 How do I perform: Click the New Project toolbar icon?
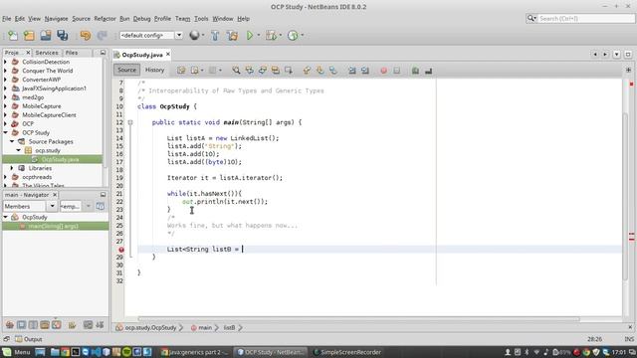[x=29, y=36]
